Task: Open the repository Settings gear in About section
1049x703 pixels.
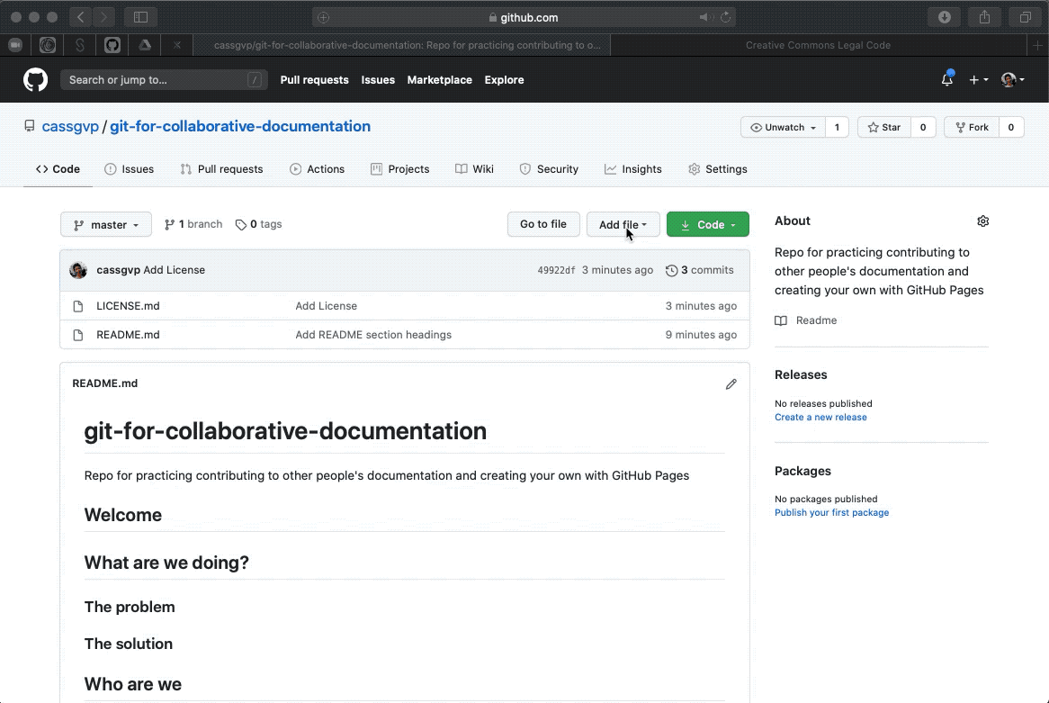Action: [982, 221]
